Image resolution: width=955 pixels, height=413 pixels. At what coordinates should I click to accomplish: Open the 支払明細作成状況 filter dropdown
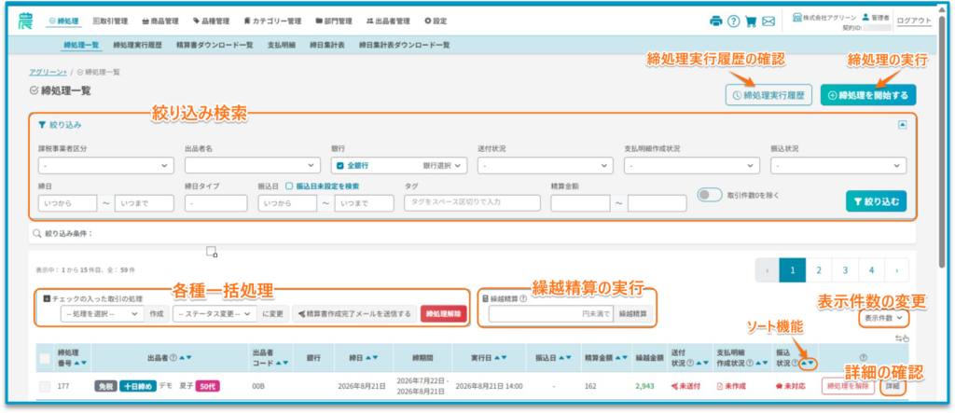point(692,165)
